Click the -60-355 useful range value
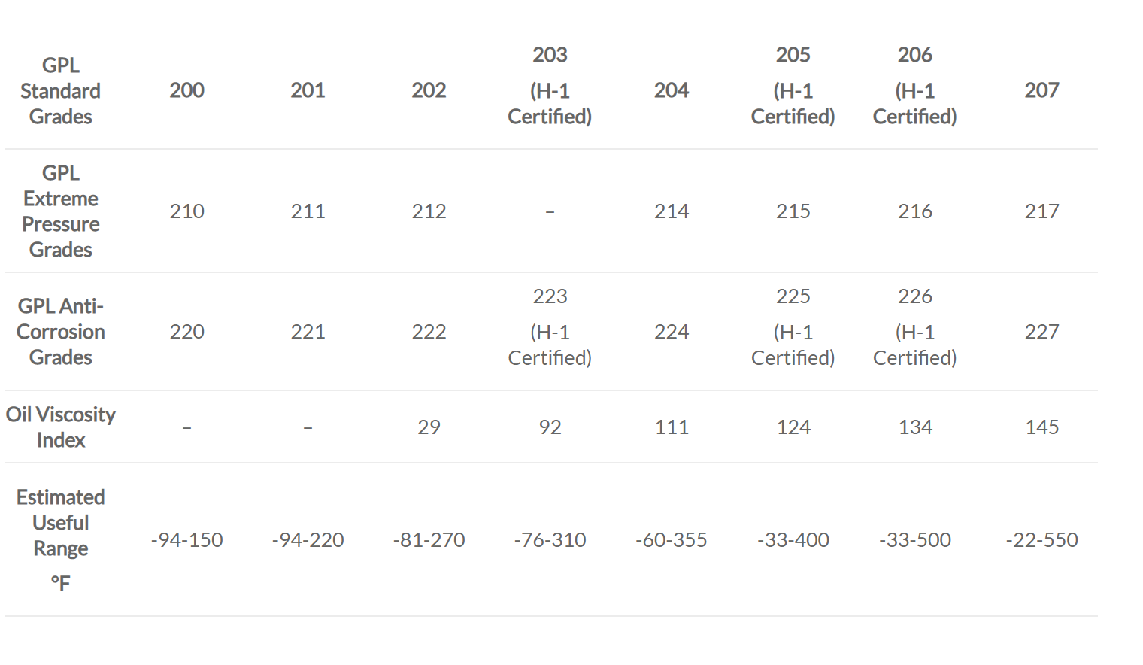This screenshot has height=665, width=1143. coord(672,540)
